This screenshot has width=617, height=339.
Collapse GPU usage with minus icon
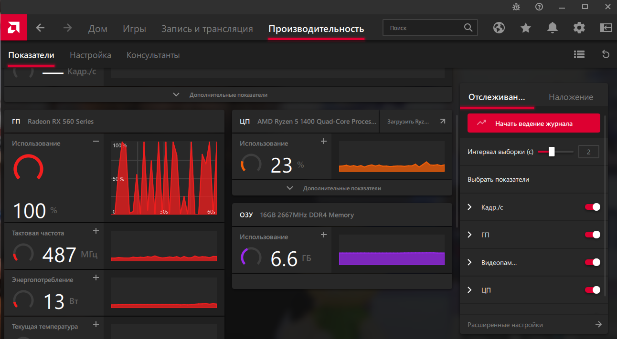(x=96, y=141)
